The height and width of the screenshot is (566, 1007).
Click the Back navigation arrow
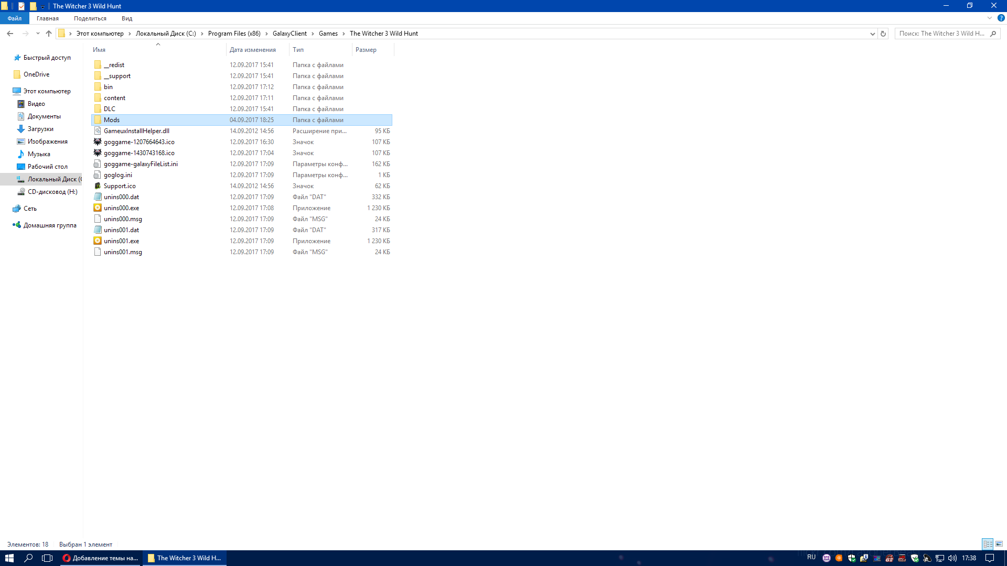pyautogui.click(x=10, y=34)
